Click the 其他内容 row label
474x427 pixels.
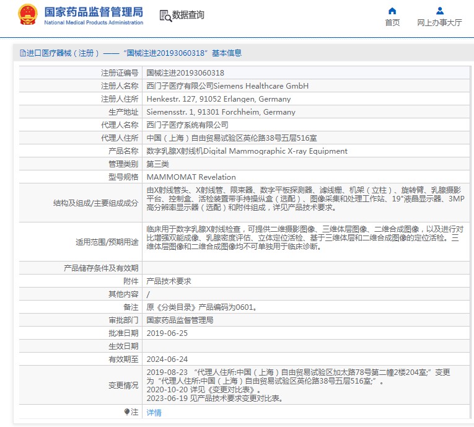pos(123,294)
